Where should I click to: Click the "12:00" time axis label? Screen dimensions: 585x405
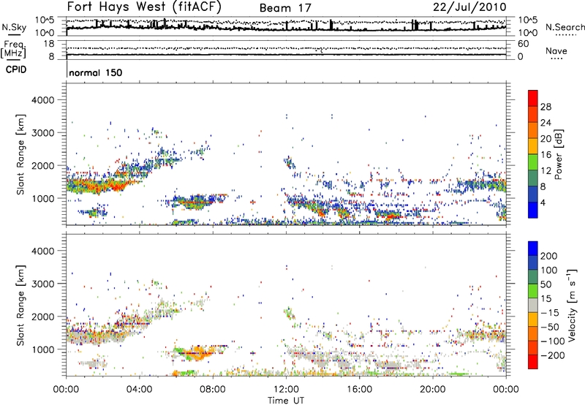[x=286, y=390]
